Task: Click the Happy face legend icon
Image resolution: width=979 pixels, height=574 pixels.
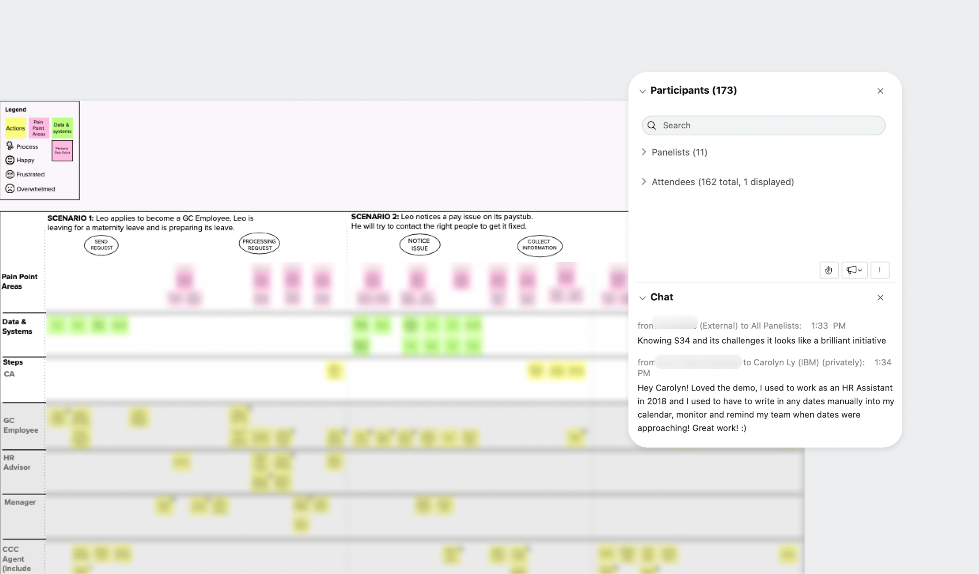Action: 10,160
